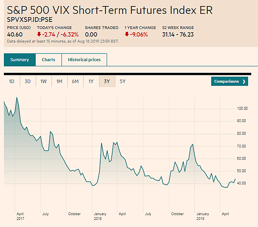The height and width of the screenshot is (227, 258).
Task: Click the April 2017 peak on chart line
Action: pos(17,98)
